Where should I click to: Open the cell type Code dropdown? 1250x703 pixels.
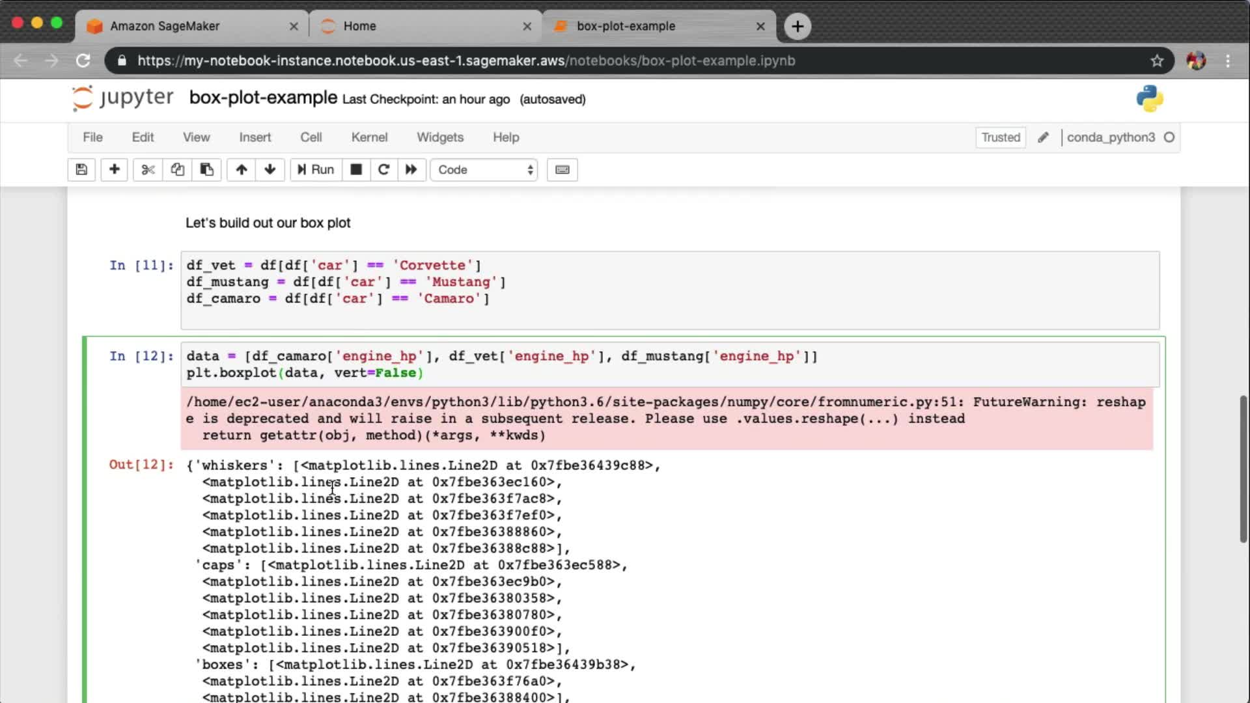click(484, 170)
